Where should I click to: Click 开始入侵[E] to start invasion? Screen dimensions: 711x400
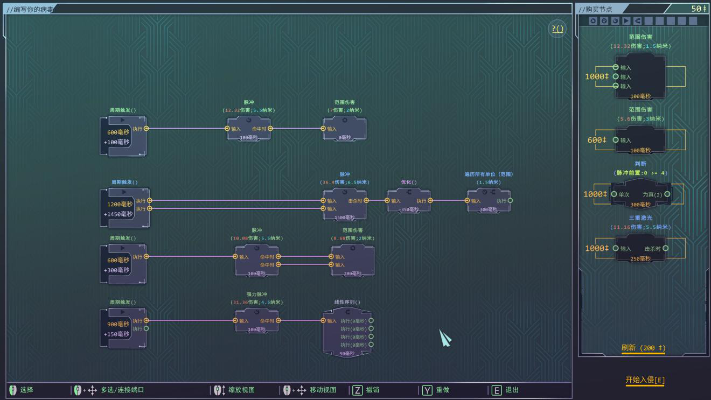point(645,380)
